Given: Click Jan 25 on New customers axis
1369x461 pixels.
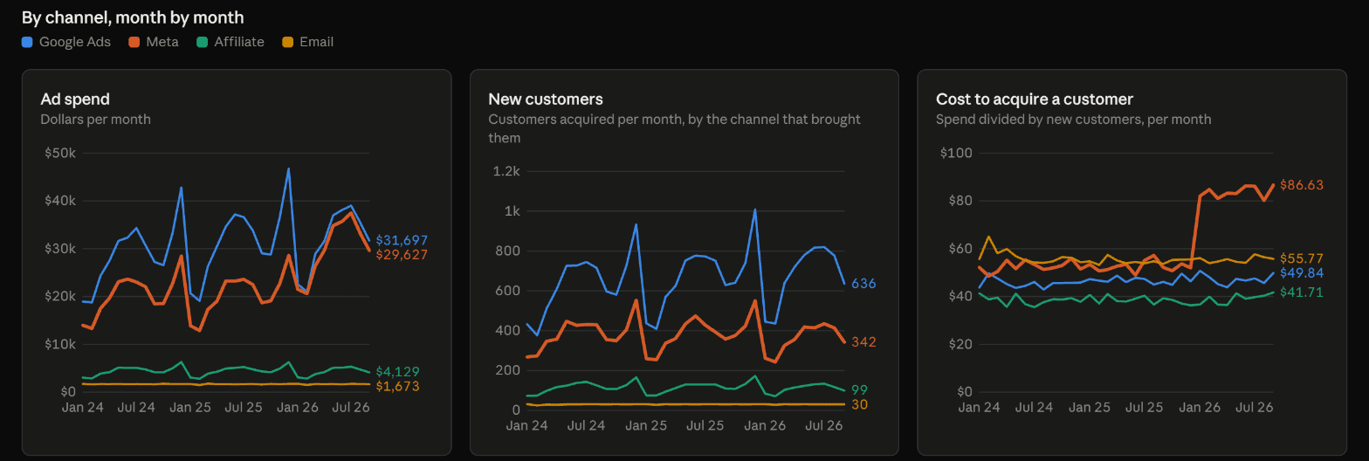Looking at the screenshot, I should tap(646, 425).
